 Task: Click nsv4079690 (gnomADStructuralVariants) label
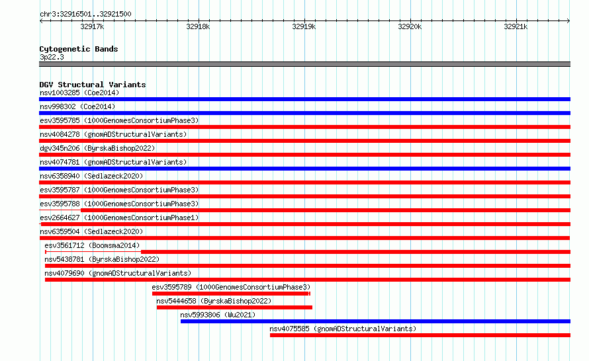click(118, 273)
